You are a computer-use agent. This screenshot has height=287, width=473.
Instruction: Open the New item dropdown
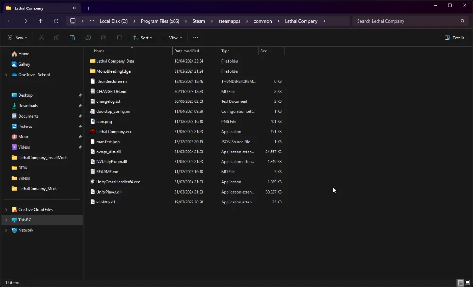18,38
